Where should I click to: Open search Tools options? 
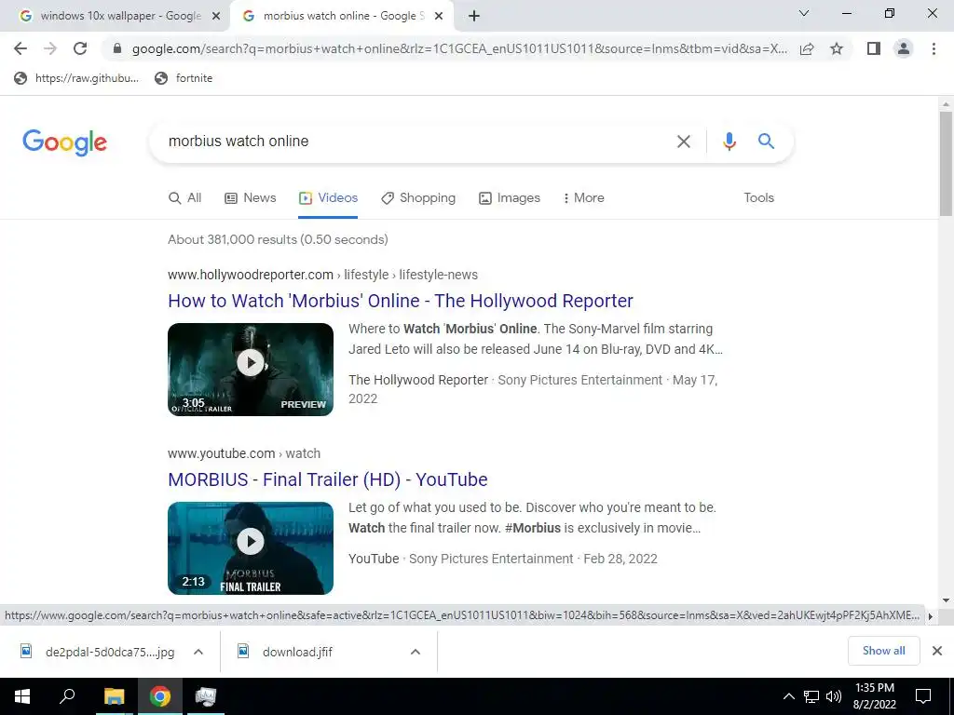(x=758, y=198)
